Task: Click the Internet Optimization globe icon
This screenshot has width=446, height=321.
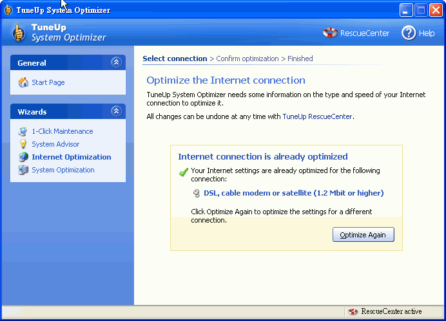Action: 23,157
